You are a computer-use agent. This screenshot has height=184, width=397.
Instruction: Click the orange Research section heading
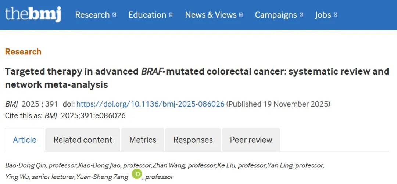click(x=23, y=52)
